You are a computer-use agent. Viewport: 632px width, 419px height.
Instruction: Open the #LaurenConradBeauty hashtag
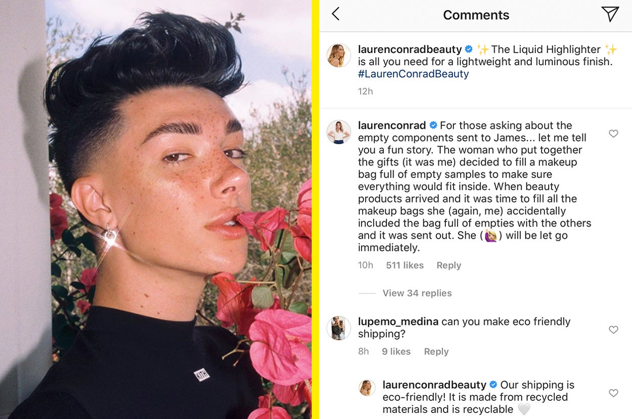coord(413,74)
